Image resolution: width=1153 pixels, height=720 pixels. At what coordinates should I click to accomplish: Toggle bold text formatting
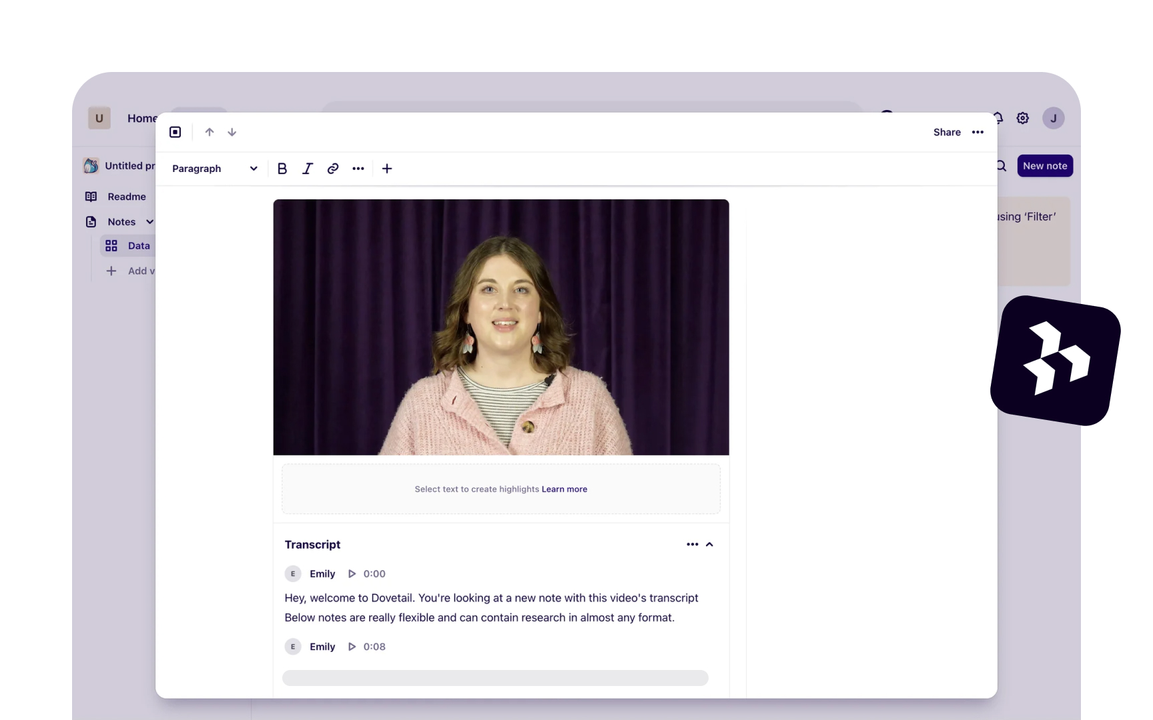coord(282,168)
